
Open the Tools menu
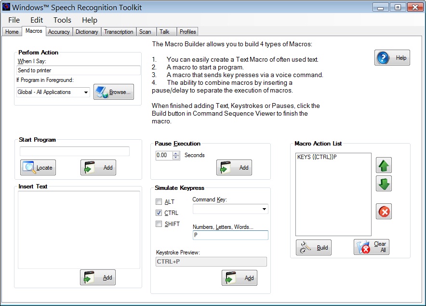62,20
